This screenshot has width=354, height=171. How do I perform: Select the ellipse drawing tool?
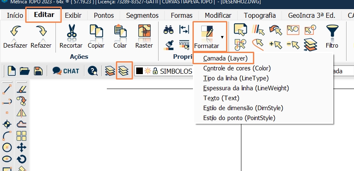click(7, 159)
